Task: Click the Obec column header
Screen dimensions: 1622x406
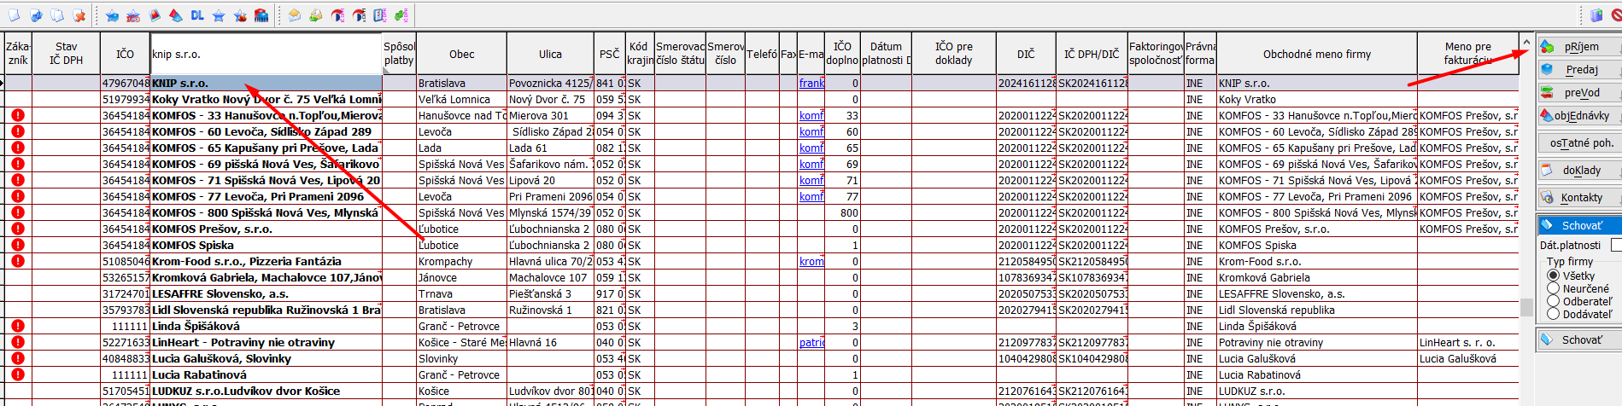Action: click(x=461, y=54)
